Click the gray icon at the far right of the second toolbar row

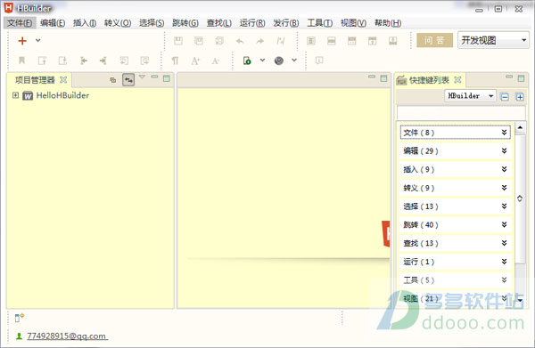pos(319,61)
